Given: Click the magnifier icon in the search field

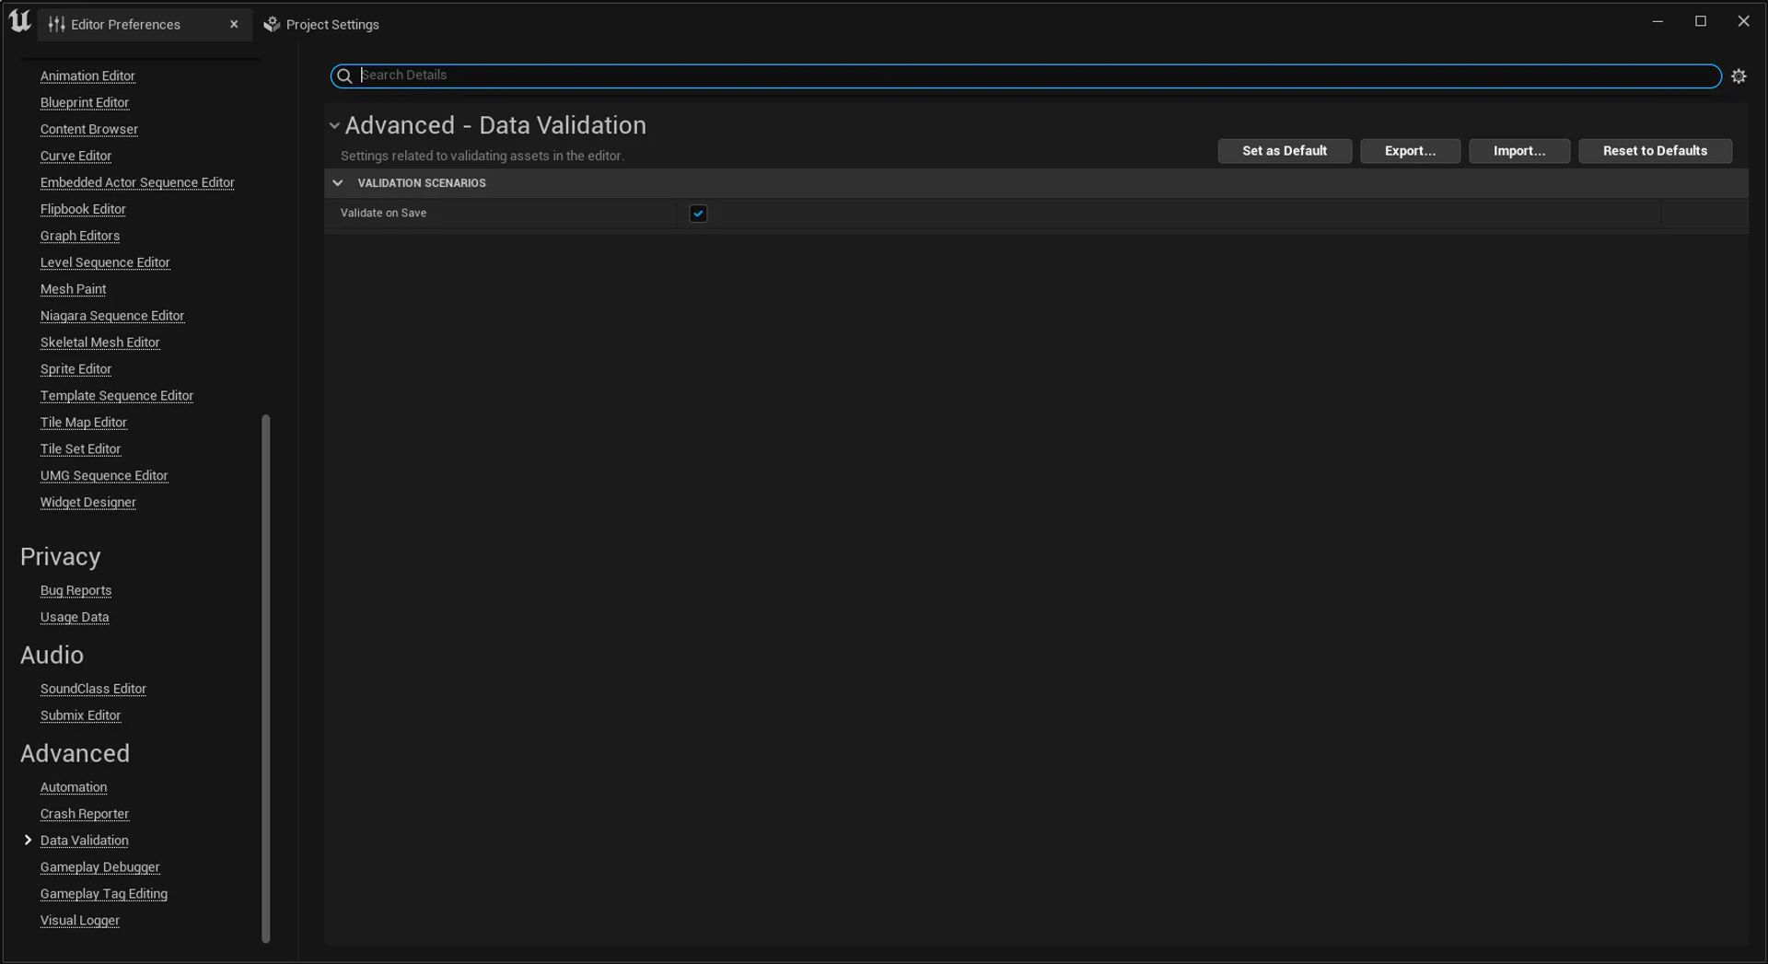Looking at the screenshot, I should tap(344, 76).
